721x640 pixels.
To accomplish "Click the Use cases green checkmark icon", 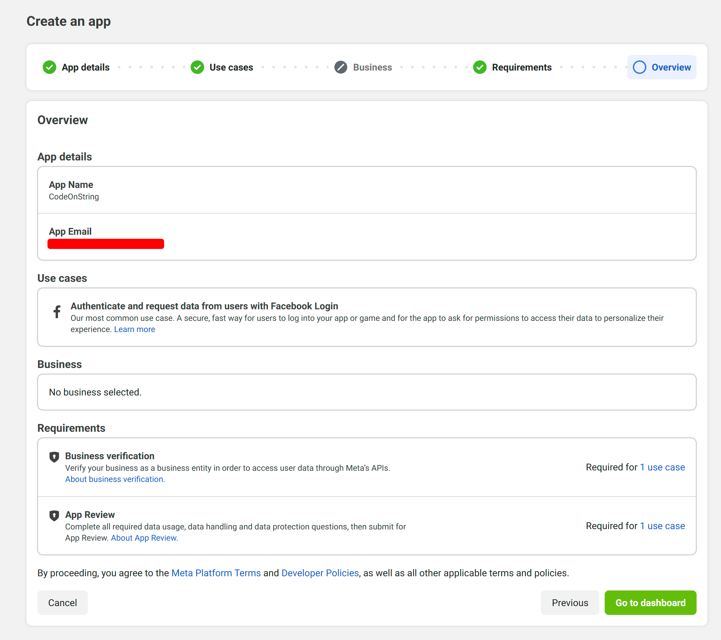I will [x=197, y=67].
